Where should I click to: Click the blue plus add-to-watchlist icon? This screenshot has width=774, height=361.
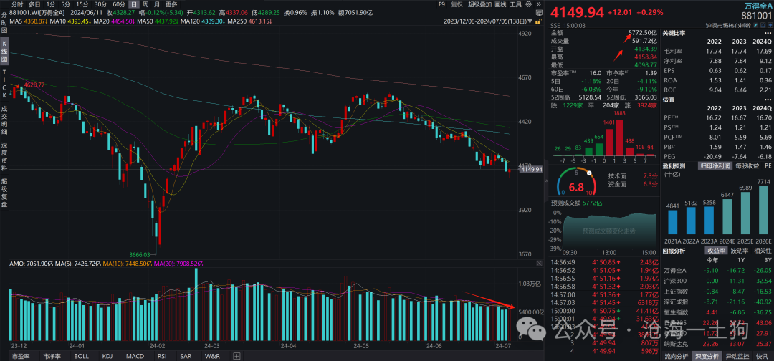770,25
